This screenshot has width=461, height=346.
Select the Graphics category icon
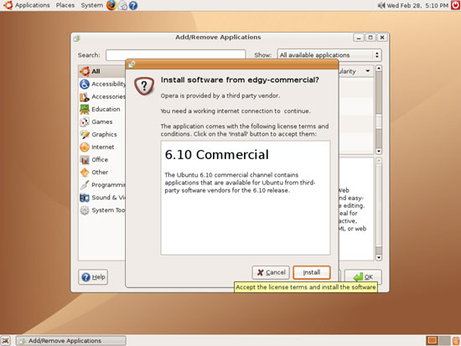click(x=85, y=134)
